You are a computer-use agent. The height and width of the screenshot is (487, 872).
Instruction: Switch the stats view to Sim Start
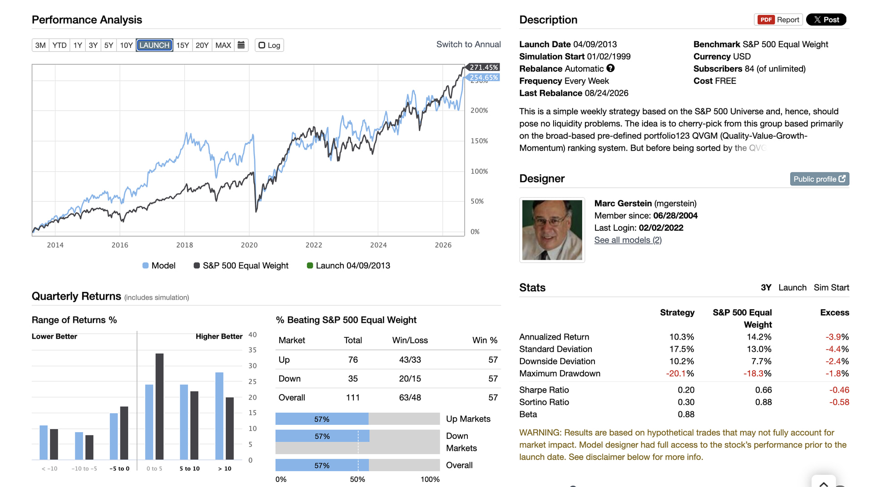831,287
